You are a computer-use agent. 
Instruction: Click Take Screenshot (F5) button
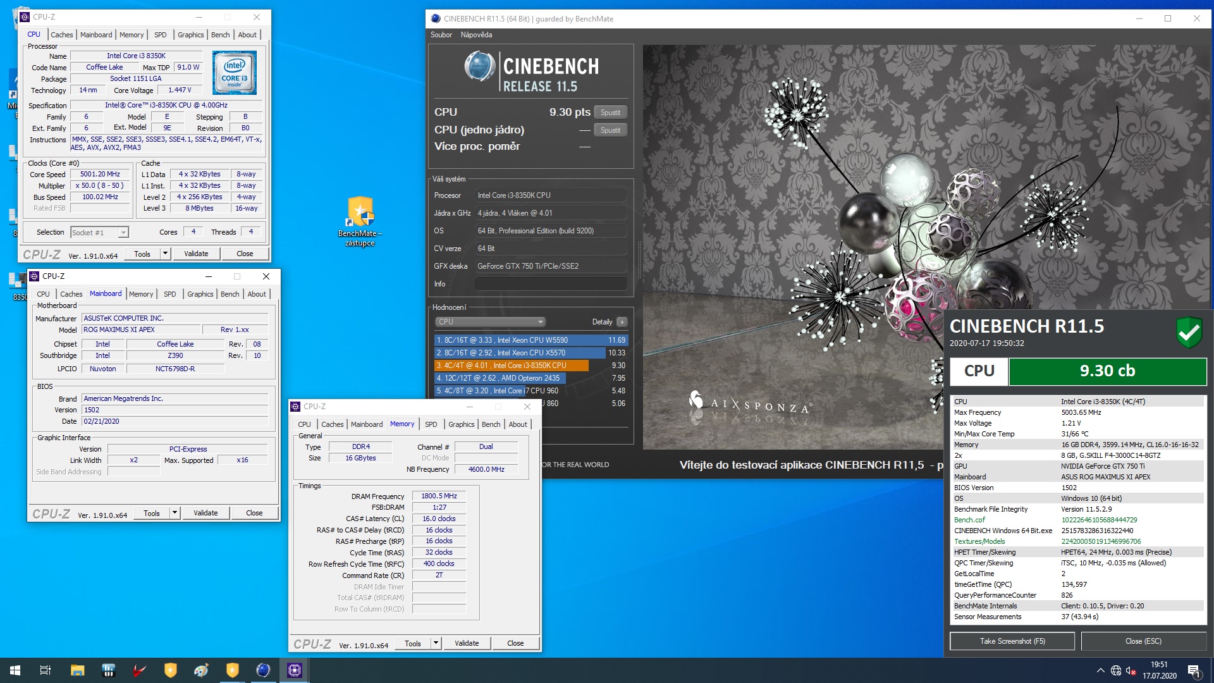click(x=1012, y=641)
